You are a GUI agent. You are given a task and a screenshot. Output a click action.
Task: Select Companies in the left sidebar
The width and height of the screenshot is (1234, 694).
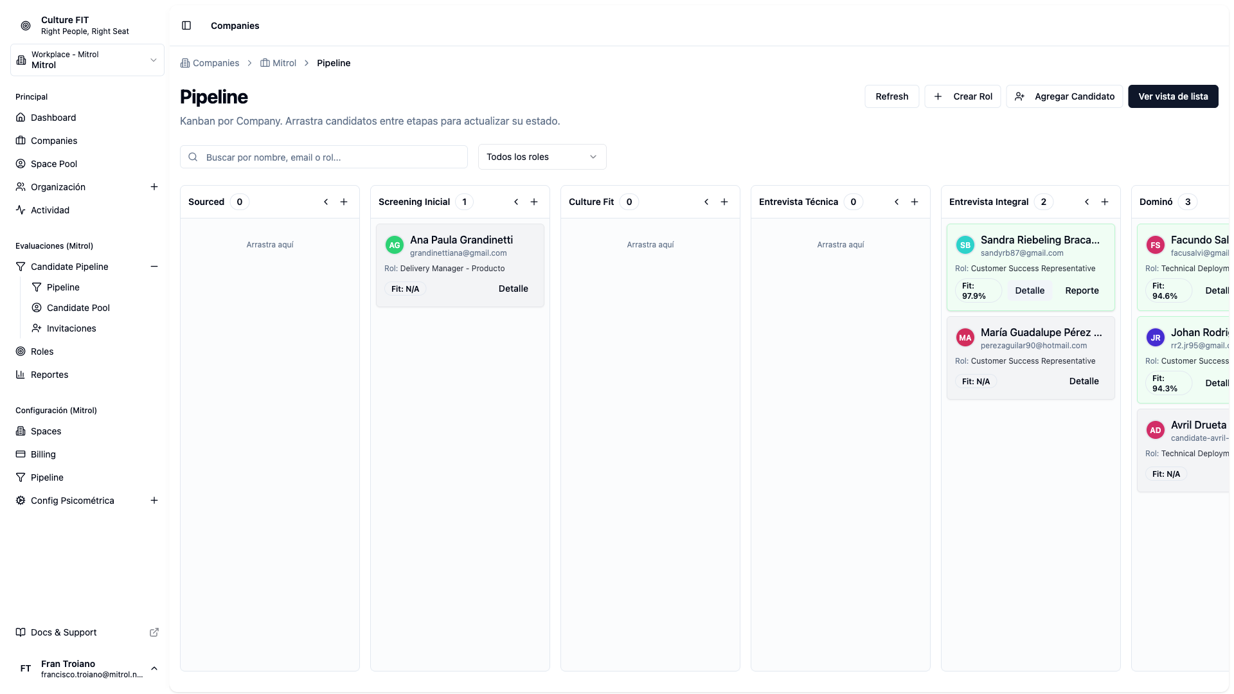(54, 140)
